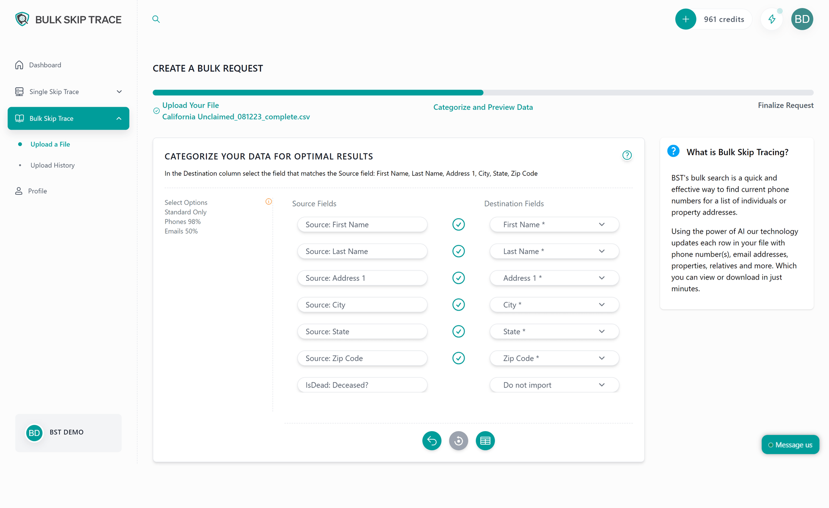This screenshot has height=508, width=829.
Task: Click the Message us button
Action: (790, 444)
